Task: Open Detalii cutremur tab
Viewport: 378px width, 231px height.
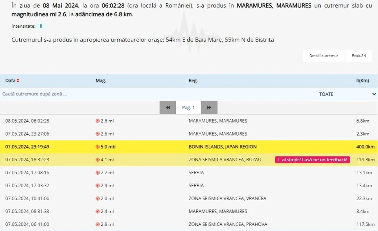Action: click(324, 56)
